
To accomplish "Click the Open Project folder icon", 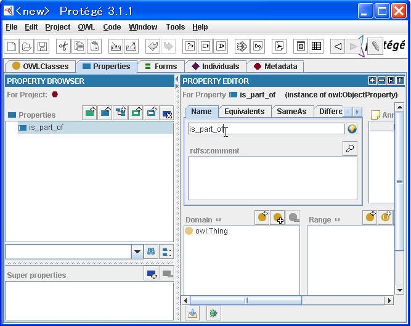I will click(26, 46).
